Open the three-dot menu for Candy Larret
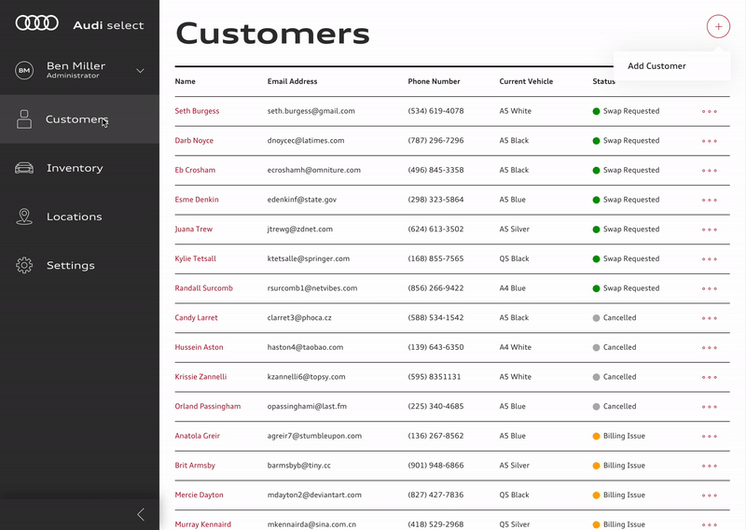The width and height of the screenshot is (746, 530). 710,318
